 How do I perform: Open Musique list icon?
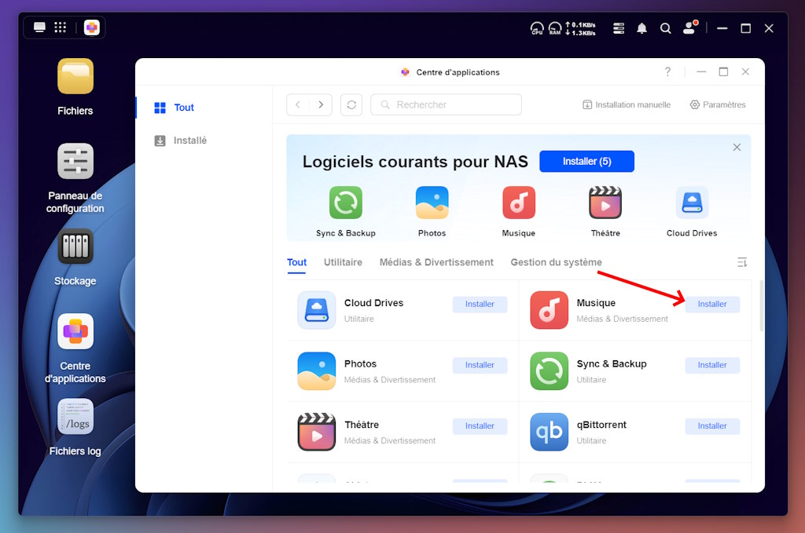pos(549,310)
